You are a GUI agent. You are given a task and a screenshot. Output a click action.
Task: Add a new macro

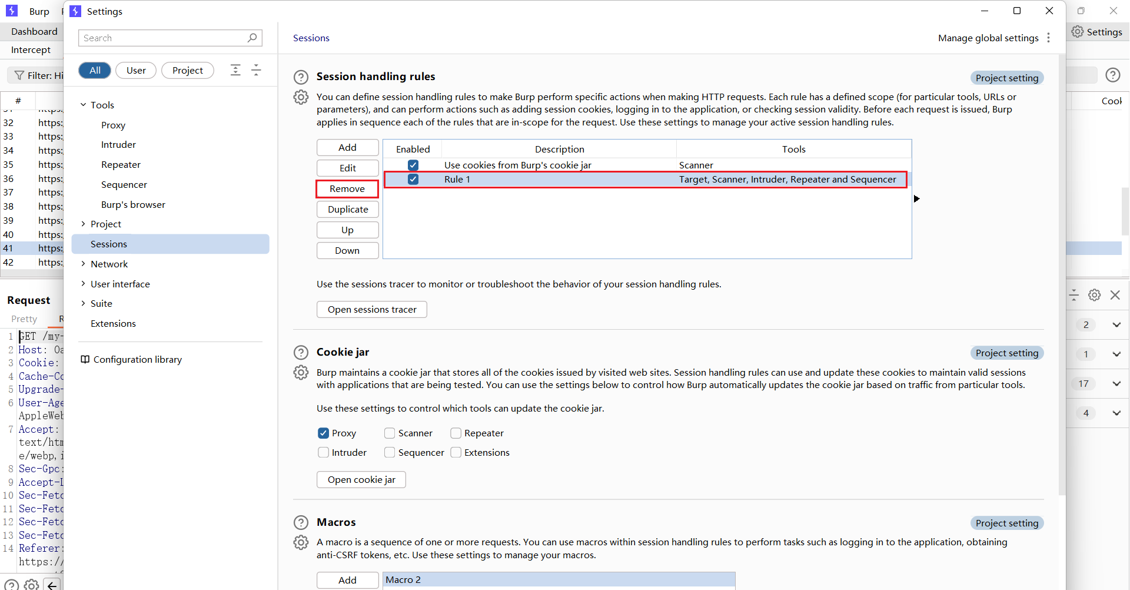[x=347, y=581]
